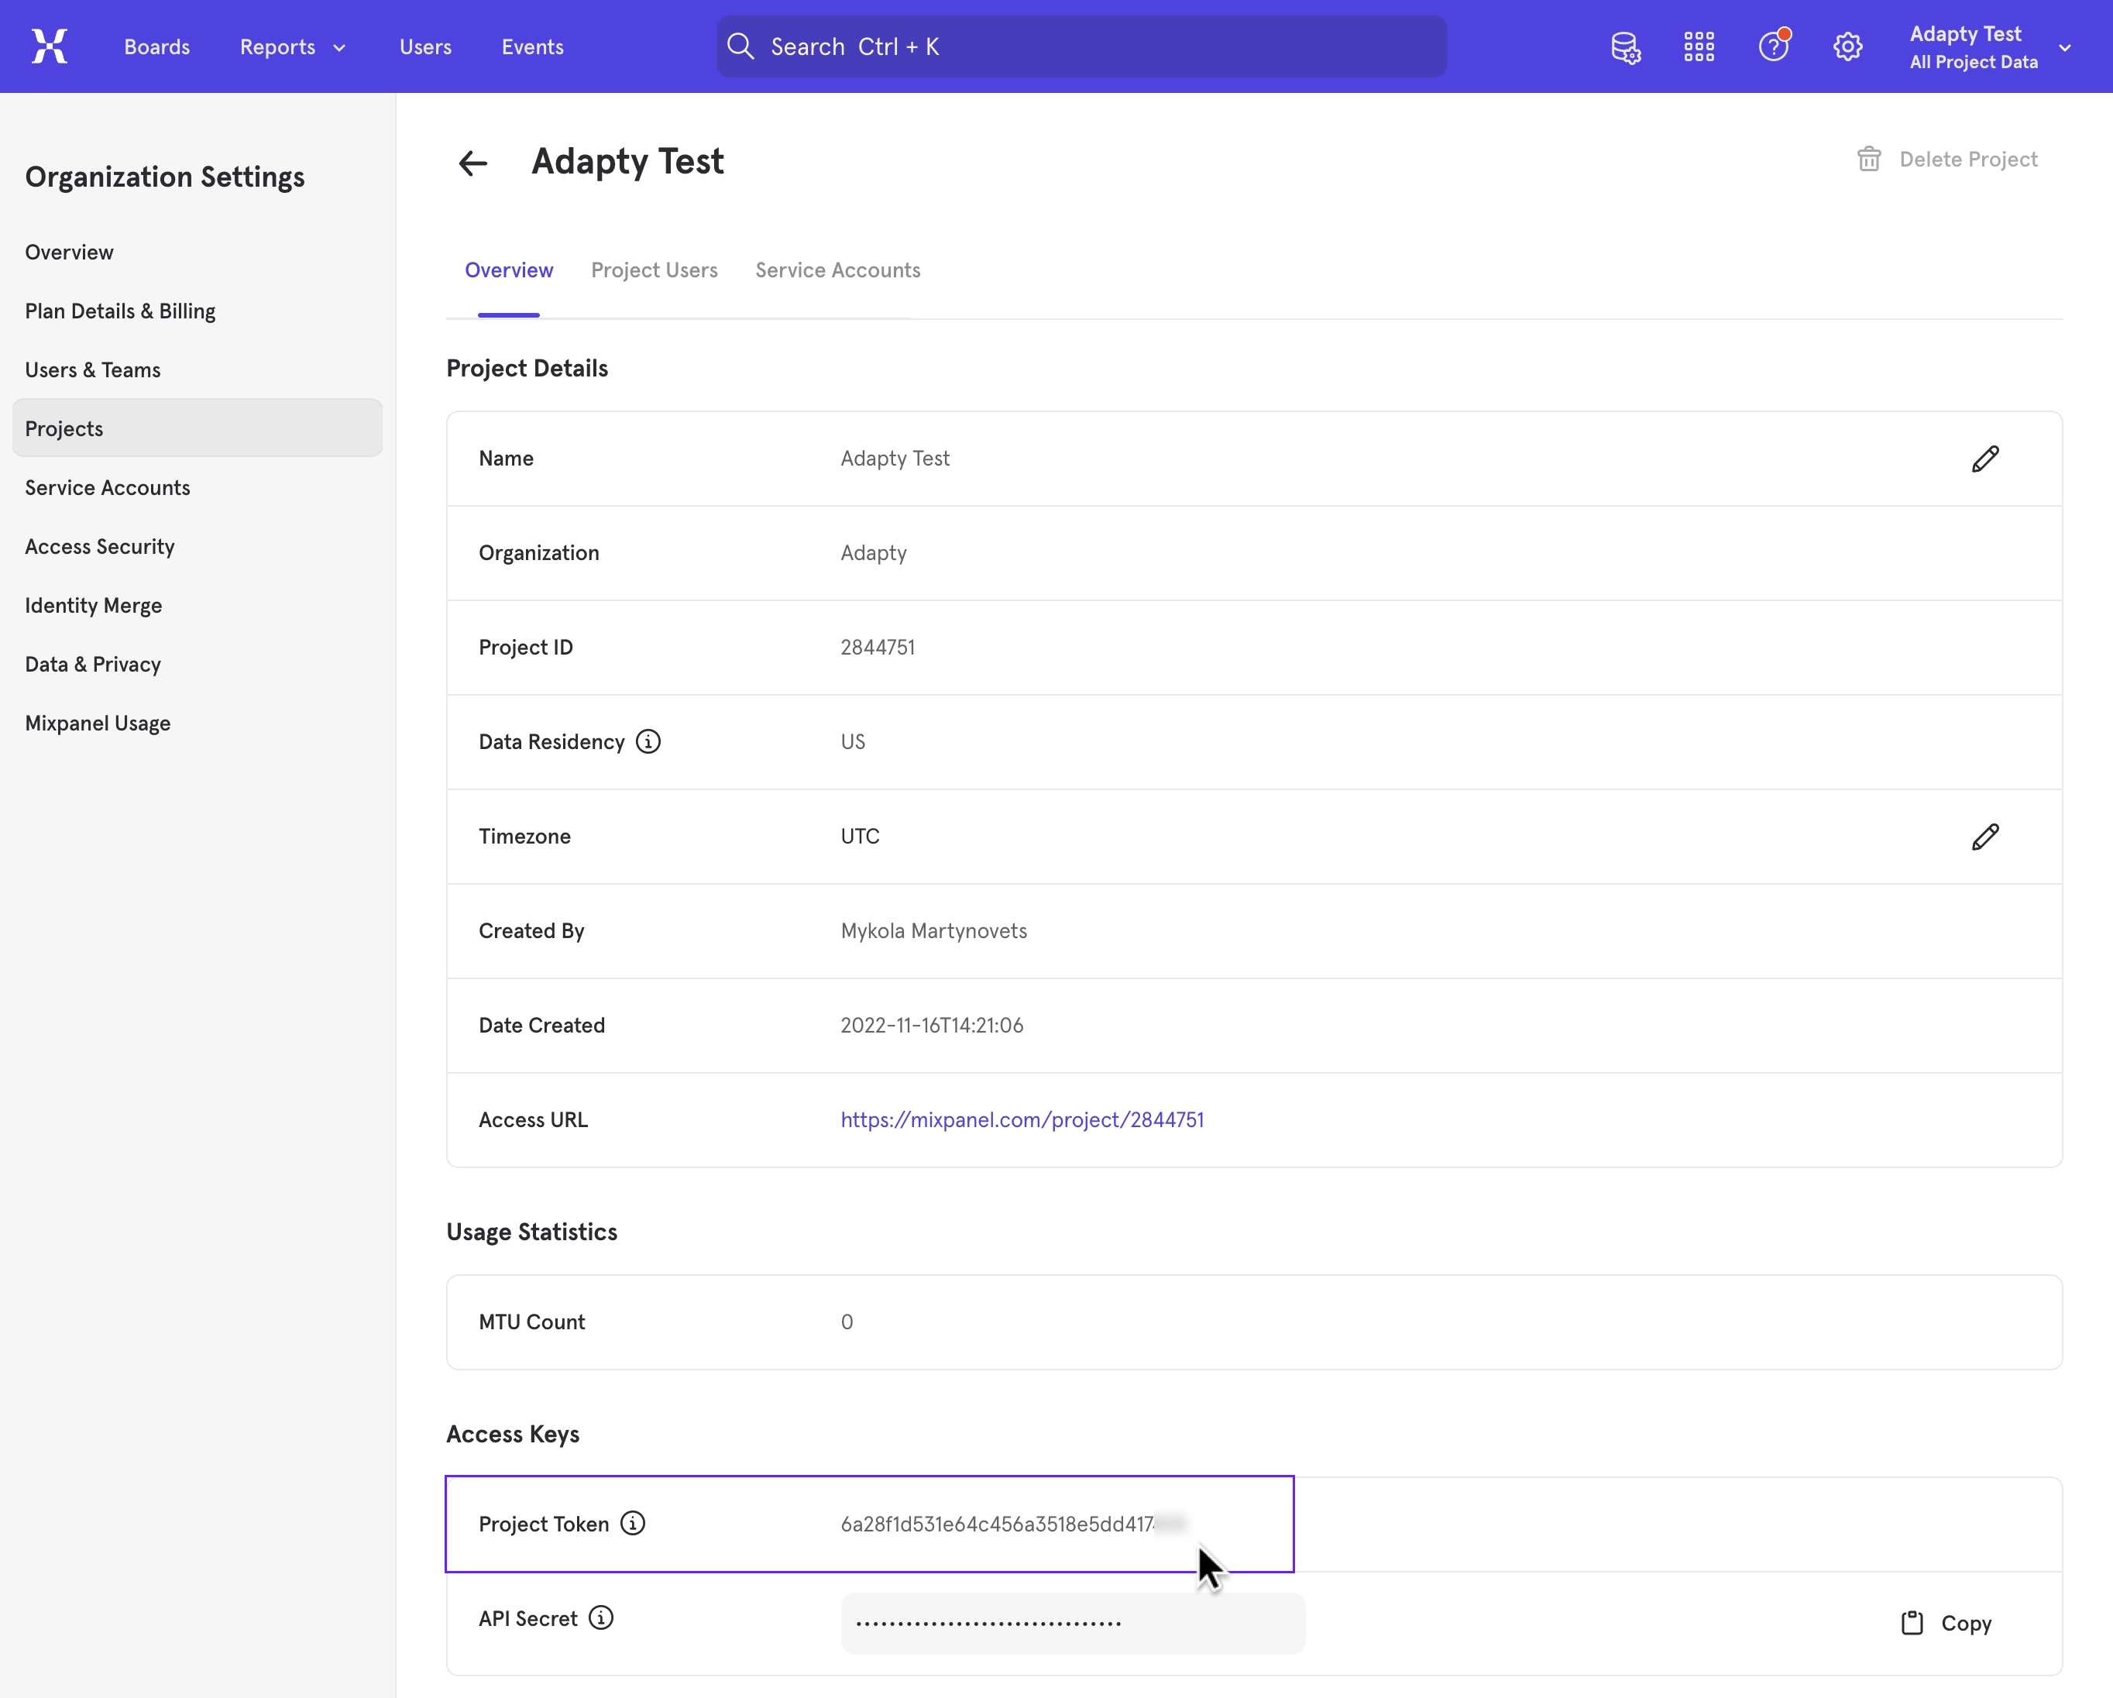Click the Mixpanel logo in top left

(49, 46)
